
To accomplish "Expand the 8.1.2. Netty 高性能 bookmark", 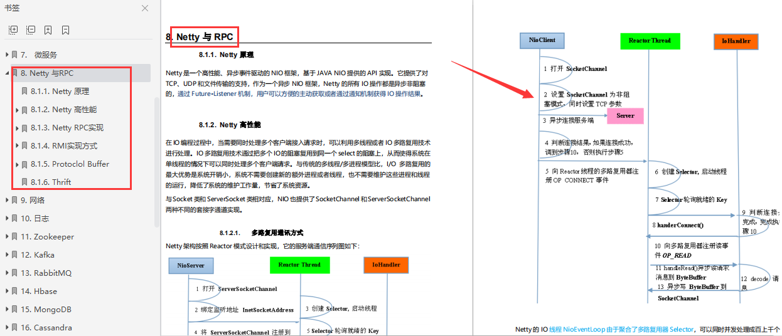I will coord(17,110).
